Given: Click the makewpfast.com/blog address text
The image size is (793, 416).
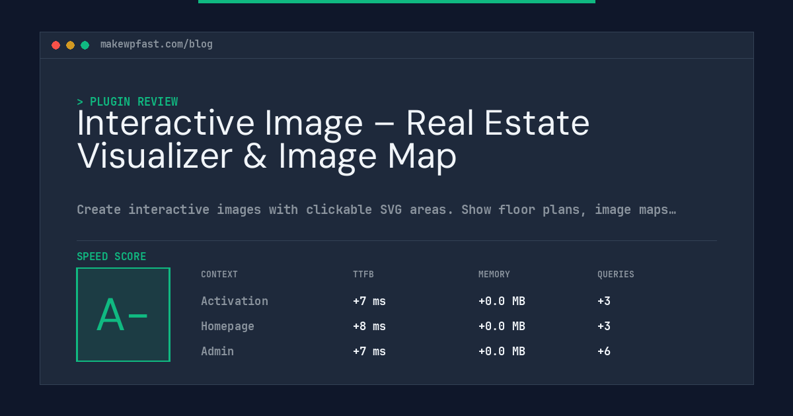Looking at the screenshot, I should [x=157, y=44].
